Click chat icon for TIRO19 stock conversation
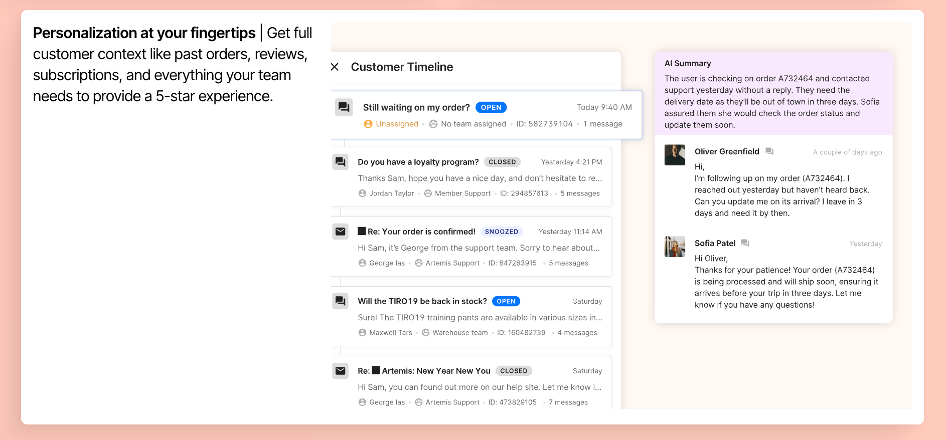 pyautogui.click(x=340, y=301)
